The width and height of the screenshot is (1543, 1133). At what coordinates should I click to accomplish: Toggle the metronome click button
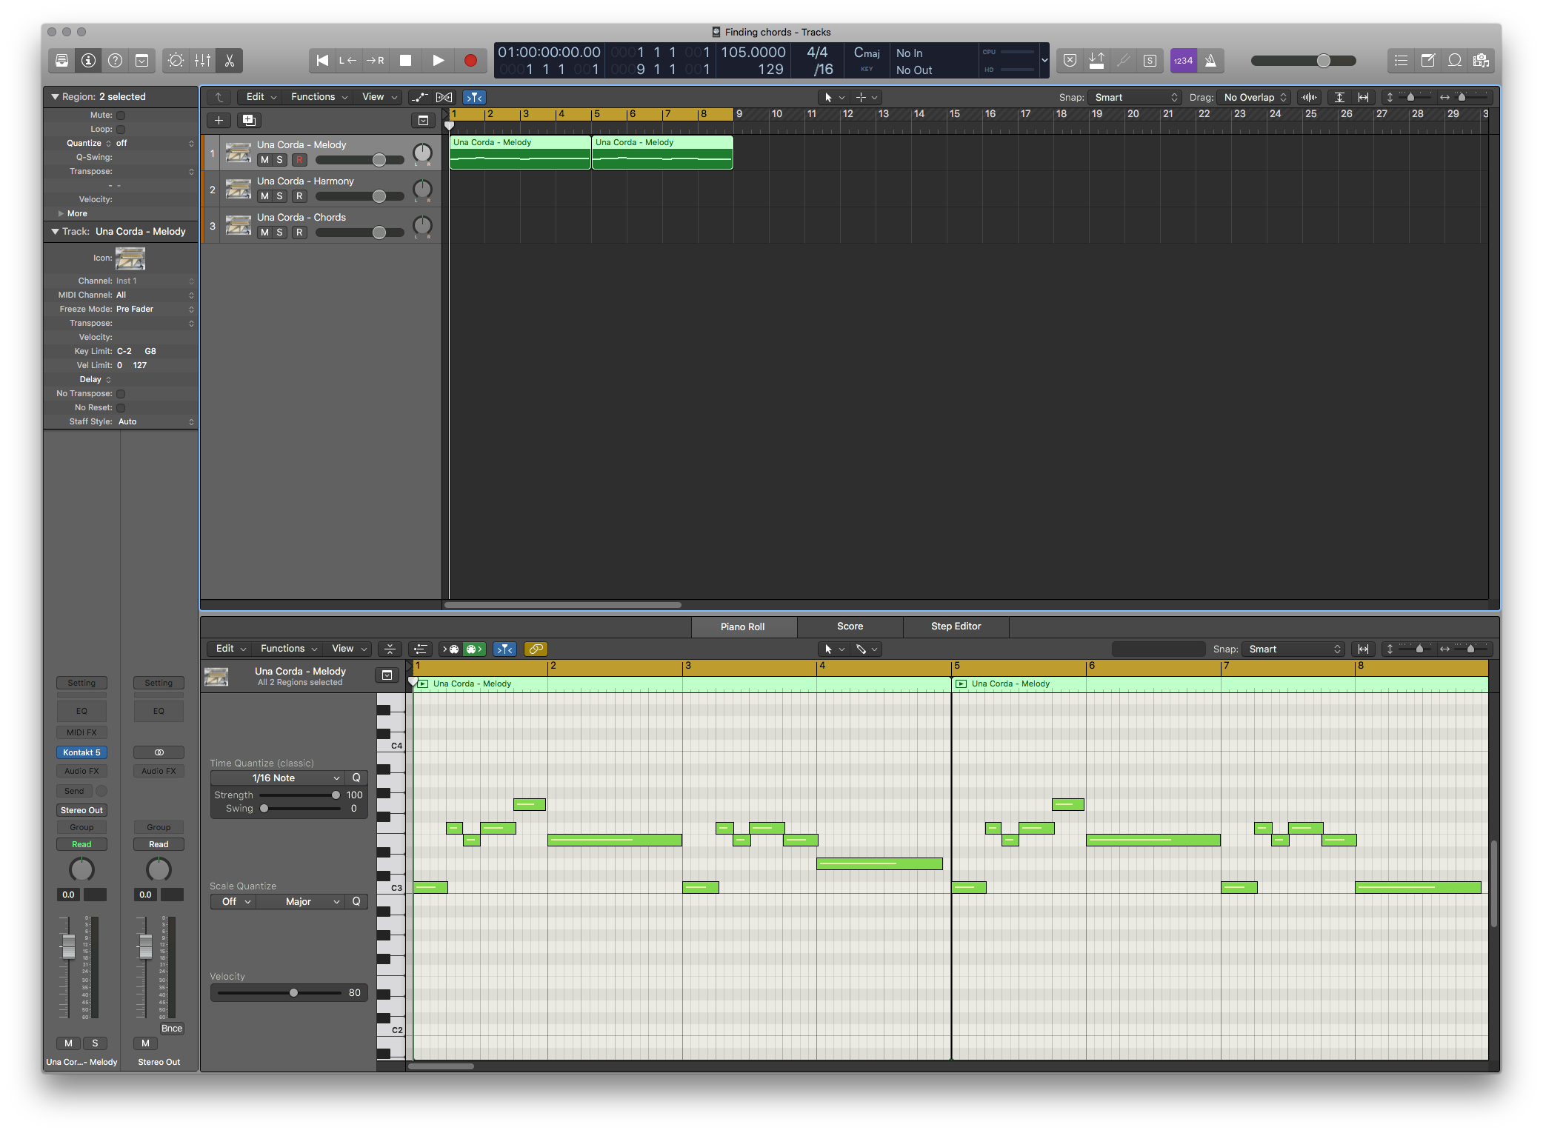pyautogui.click(x=1210, y=61)
